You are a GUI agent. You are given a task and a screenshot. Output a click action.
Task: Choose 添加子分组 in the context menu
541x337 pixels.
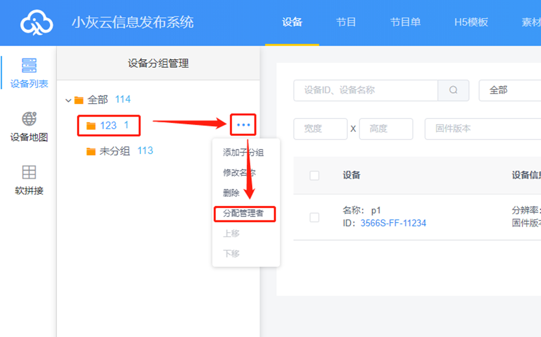coord(243,152)
